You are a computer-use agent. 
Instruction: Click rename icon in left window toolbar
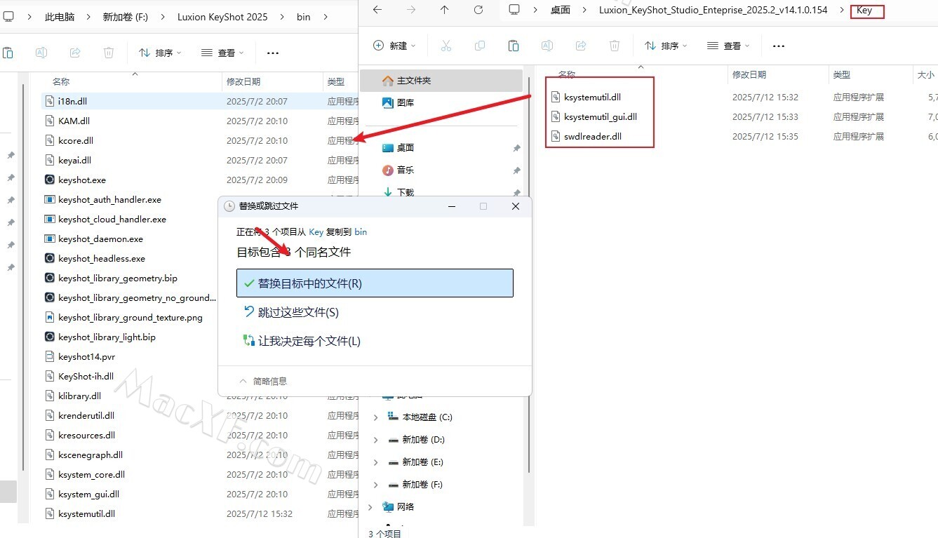41,53
